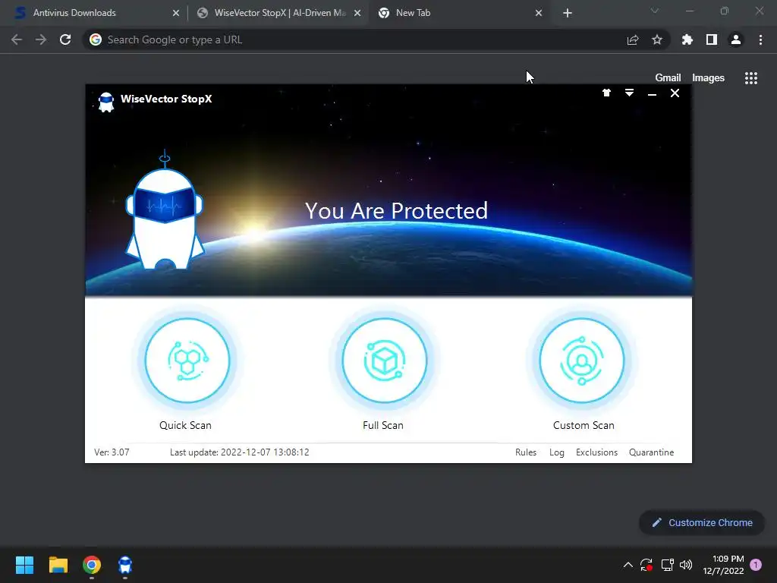Screen dimensions: 777x583
Task: Open the Quarantine link
Action: (x=651, y=452)
